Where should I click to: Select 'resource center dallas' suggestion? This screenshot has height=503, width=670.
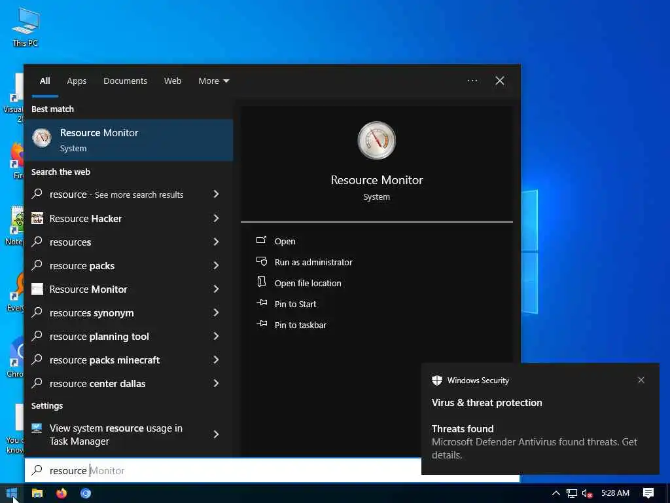[x=97, y=384]
